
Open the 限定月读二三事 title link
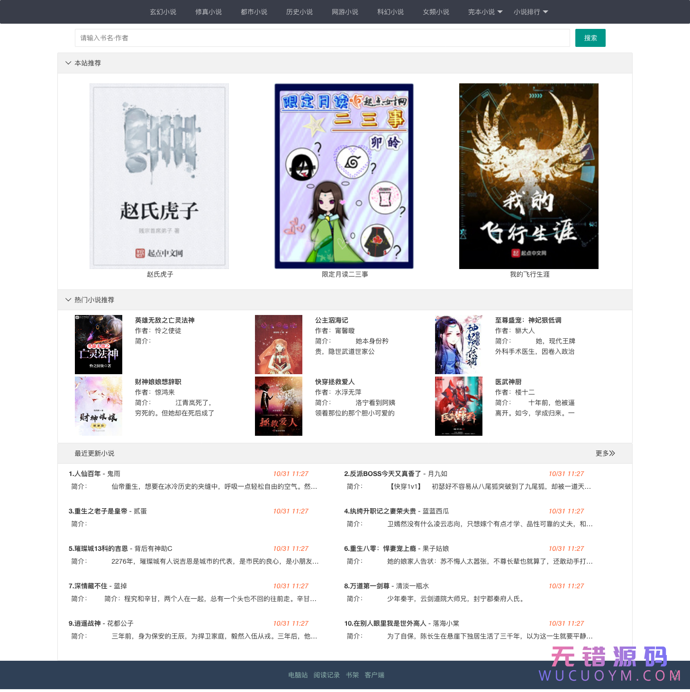click(344, 274)
